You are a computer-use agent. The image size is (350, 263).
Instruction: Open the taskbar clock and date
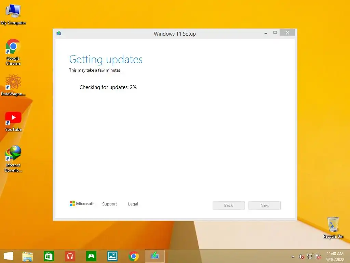click(335, 256)
